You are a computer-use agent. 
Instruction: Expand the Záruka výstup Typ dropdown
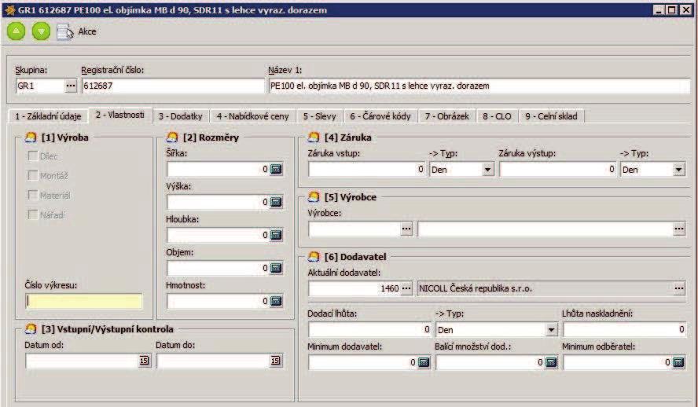(678, 170)
